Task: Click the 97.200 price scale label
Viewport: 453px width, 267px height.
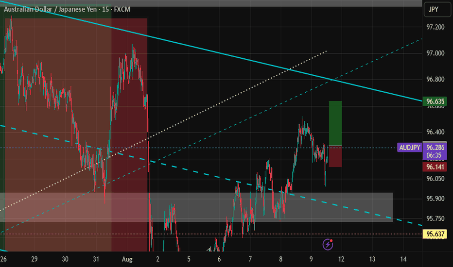Action: [x=436, y=27]
